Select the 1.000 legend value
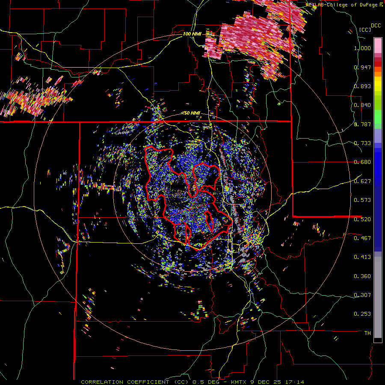The image size is (385, 385). [362, 48]
